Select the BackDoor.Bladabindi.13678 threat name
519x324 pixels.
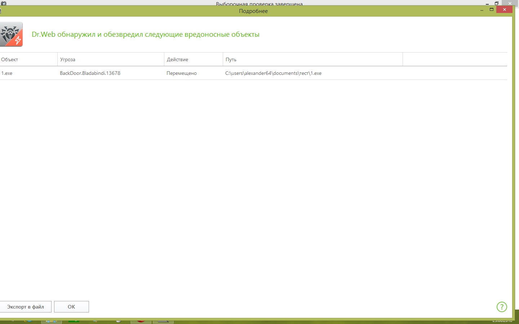coord(90,73)
